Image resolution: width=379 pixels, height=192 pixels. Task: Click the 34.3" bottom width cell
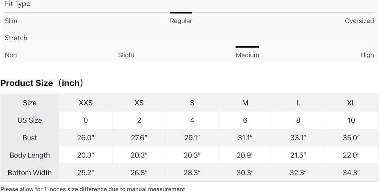coord(351,173)
